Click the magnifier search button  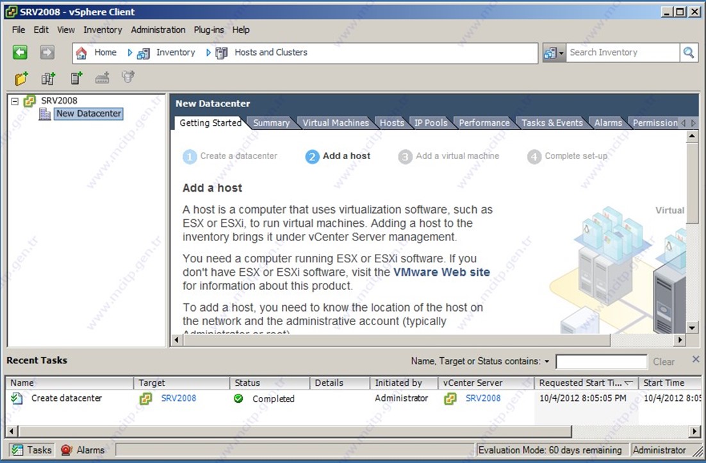point(689,53)
